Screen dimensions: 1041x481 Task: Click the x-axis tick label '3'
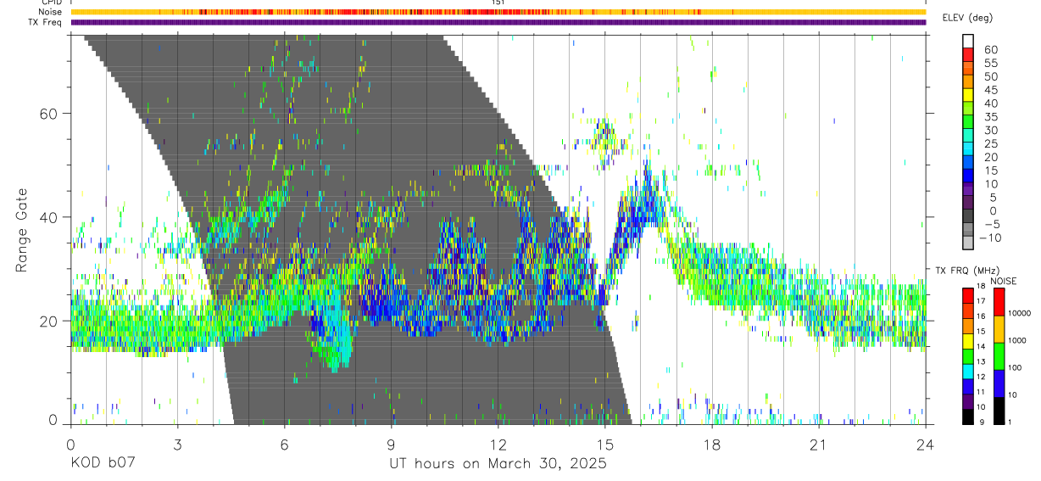click(x=177, y=445)
